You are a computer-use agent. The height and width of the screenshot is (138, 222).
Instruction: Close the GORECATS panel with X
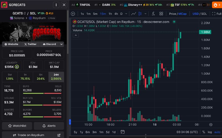[x=64, y=5]
